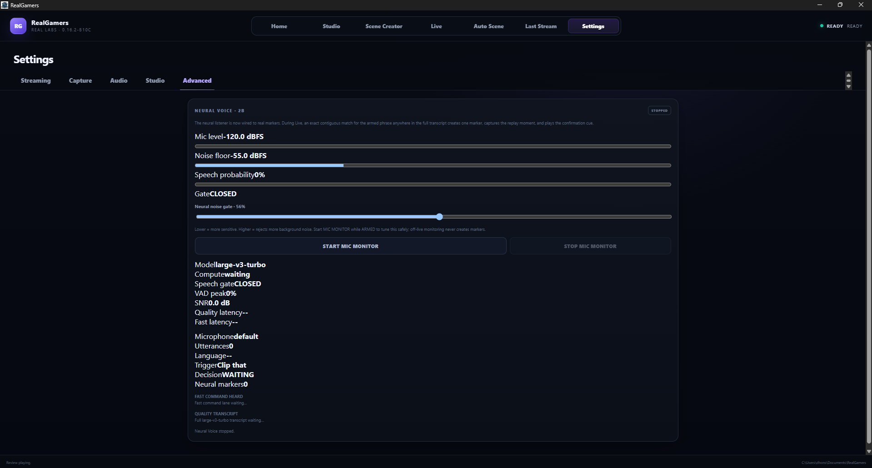Click START MIC MONITOR button

(350, 246)
